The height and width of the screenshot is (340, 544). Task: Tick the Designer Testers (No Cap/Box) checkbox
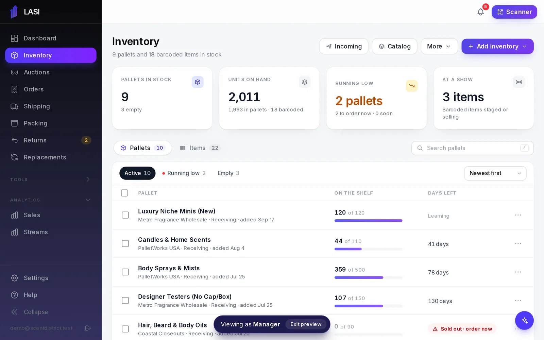click(125, 301)
